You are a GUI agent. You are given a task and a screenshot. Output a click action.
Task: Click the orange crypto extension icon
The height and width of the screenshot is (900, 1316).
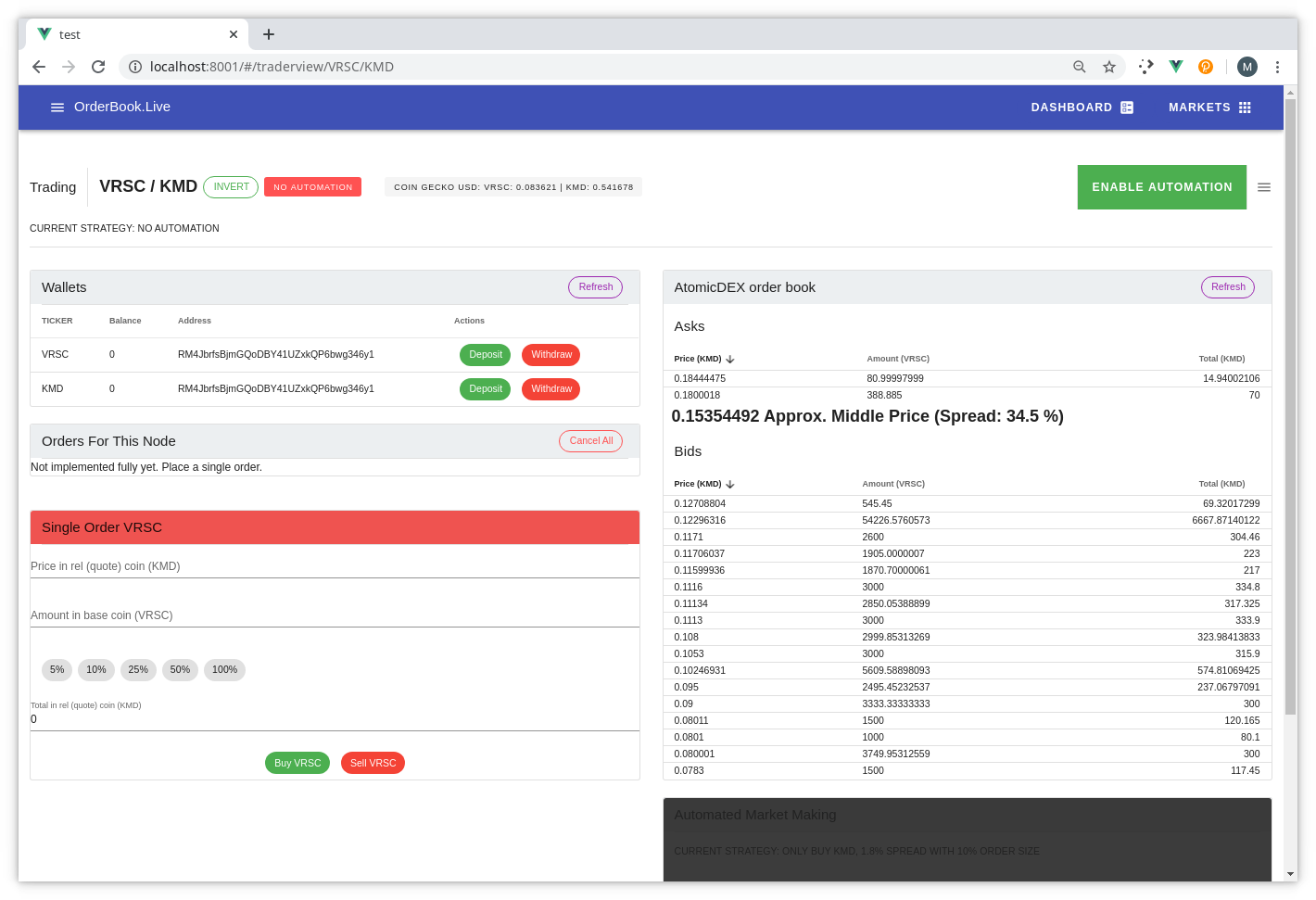[x=1205, y=67]
